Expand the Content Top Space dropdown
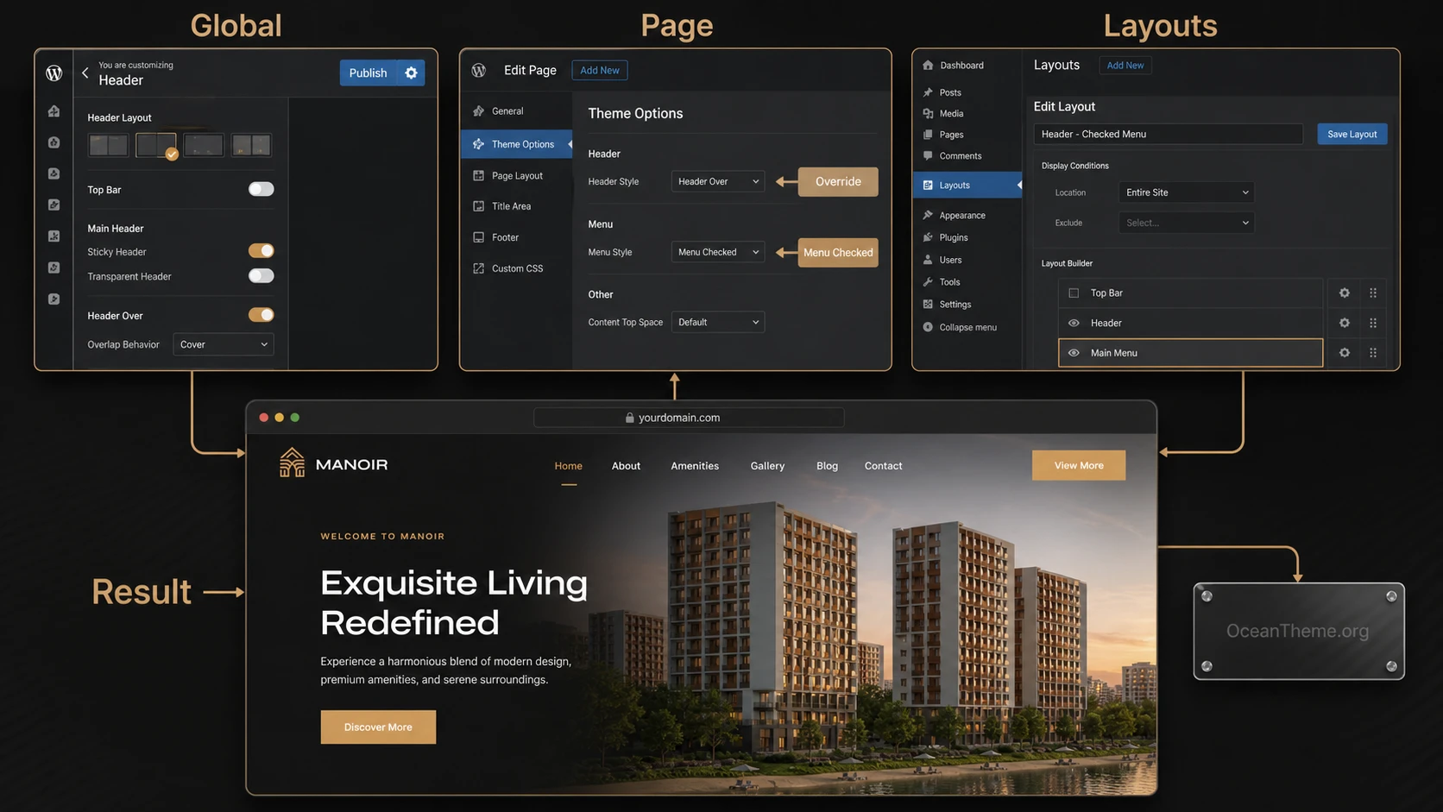Viewport: 1443px width, 812px height. [718, 322]
